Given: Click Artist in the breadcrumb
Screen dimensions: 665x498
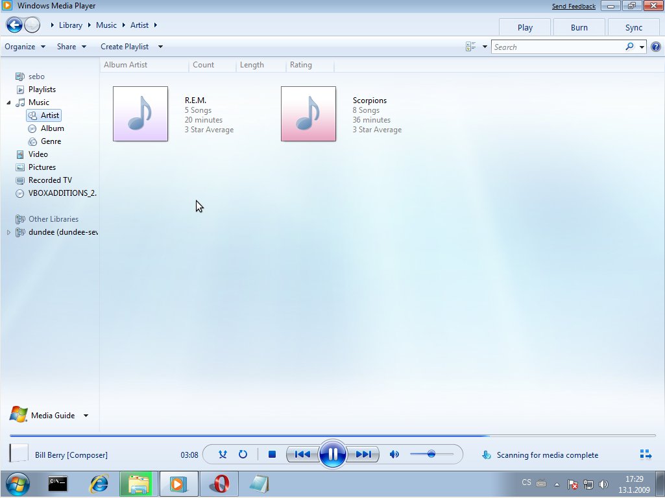Looking at the screenshot, I should 139,25.
